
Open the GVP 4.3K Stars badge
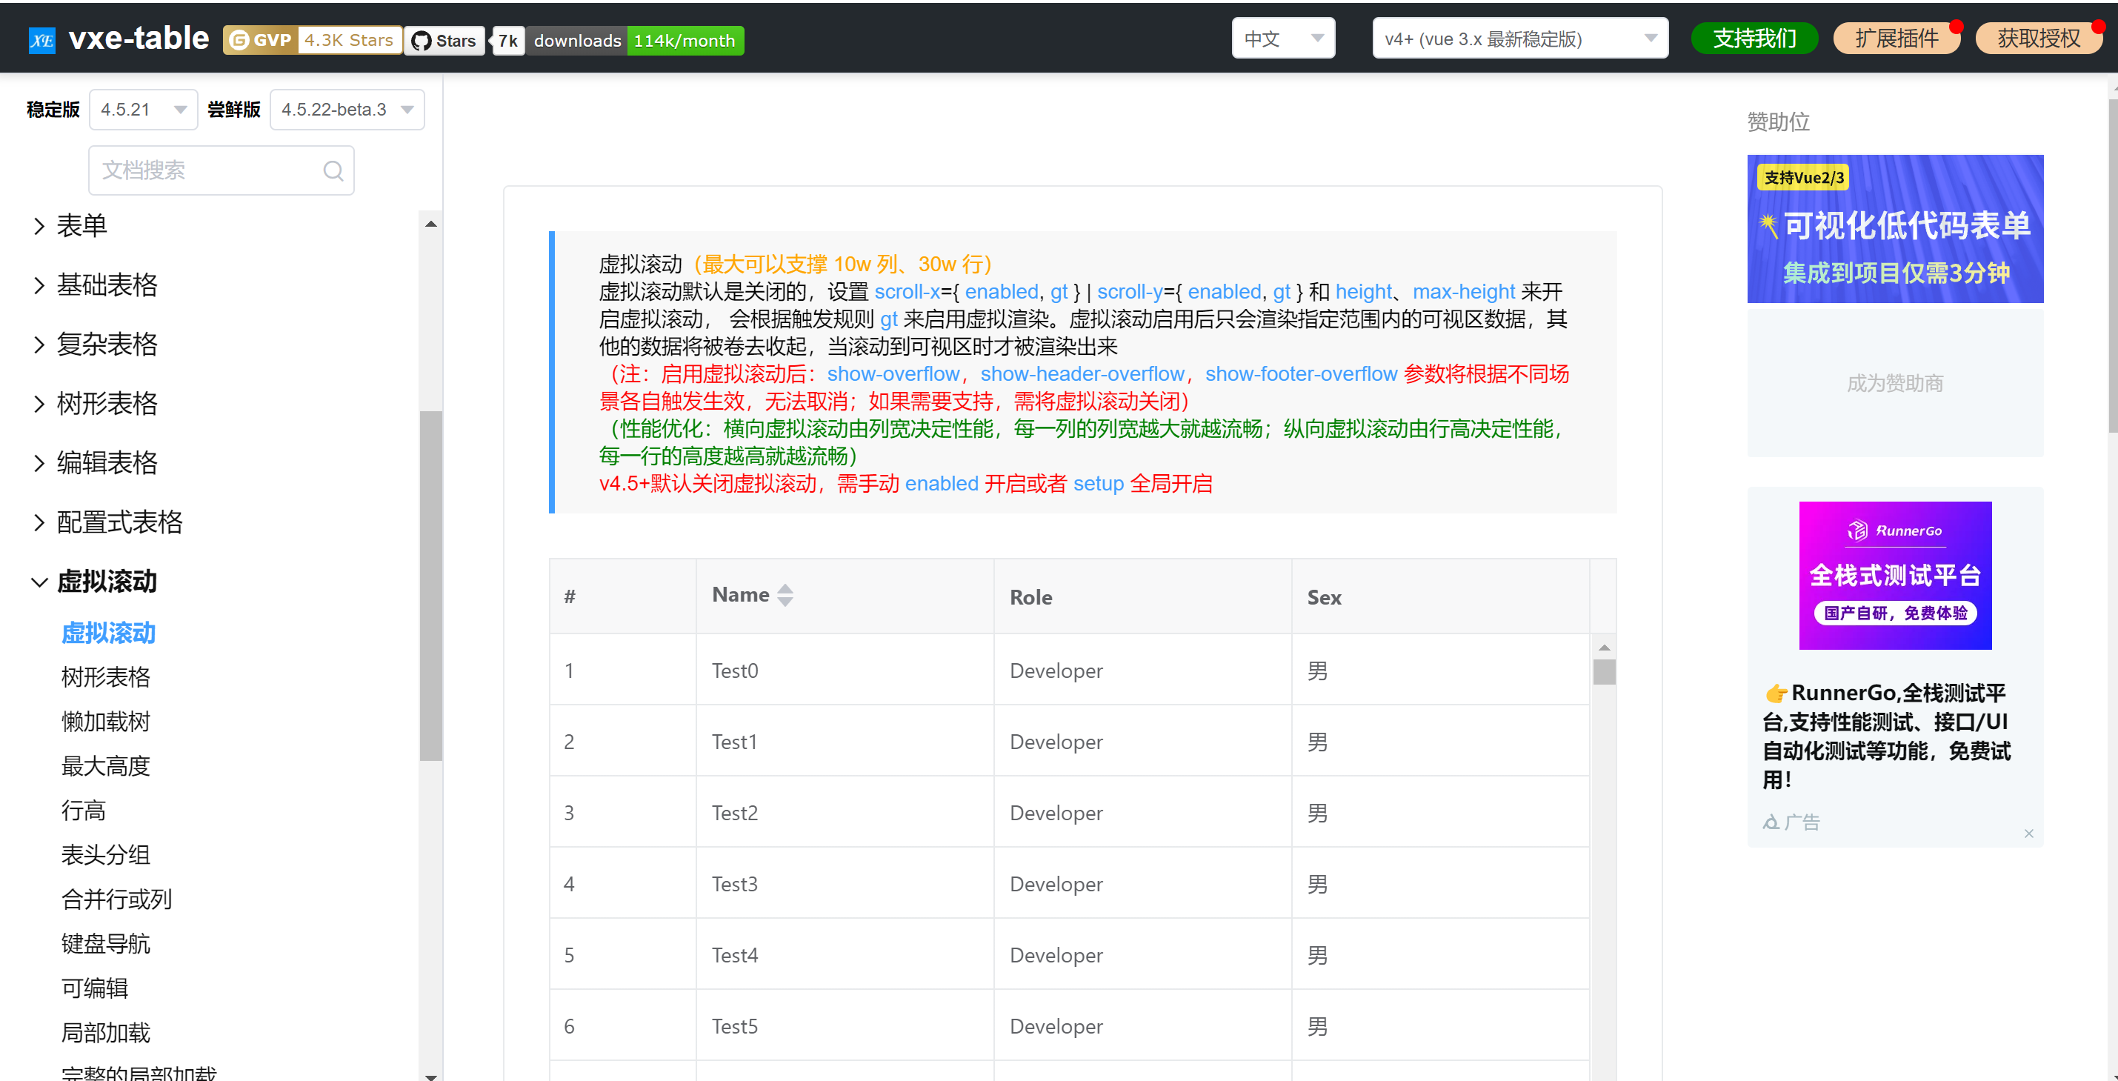pos(313,40)
